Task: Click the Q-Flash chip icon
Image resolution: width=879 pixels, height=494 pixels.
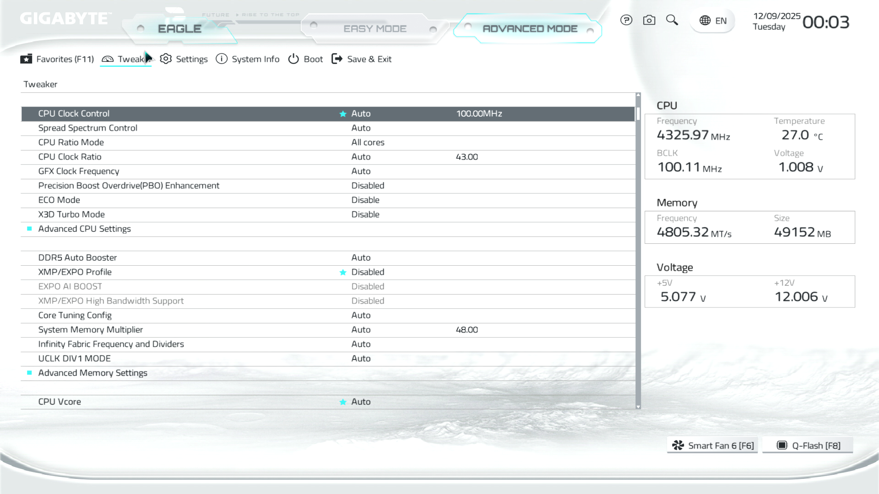Action: (782, 446)
